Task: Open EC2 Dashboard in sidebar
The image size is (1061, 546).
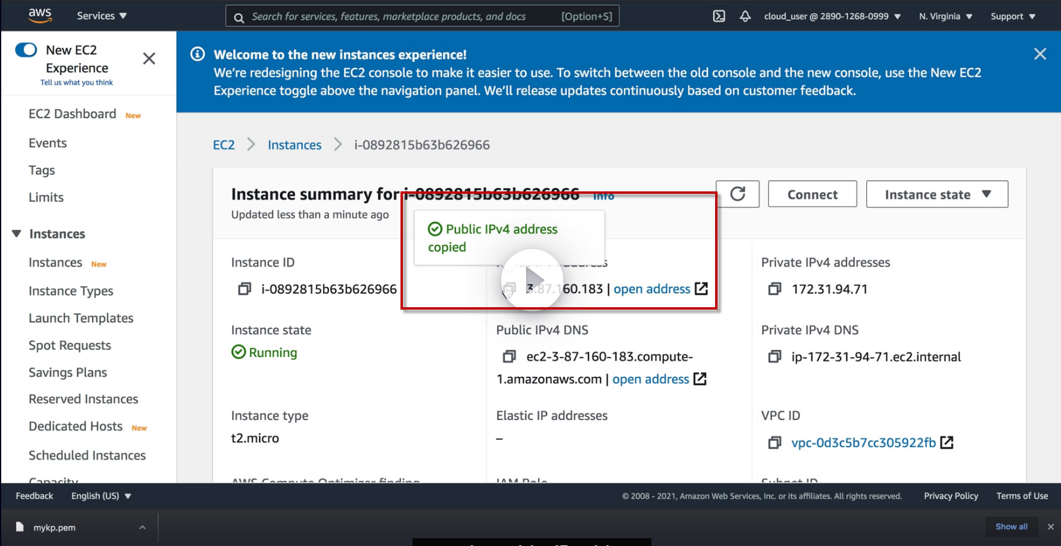Action: click(73, 114)
